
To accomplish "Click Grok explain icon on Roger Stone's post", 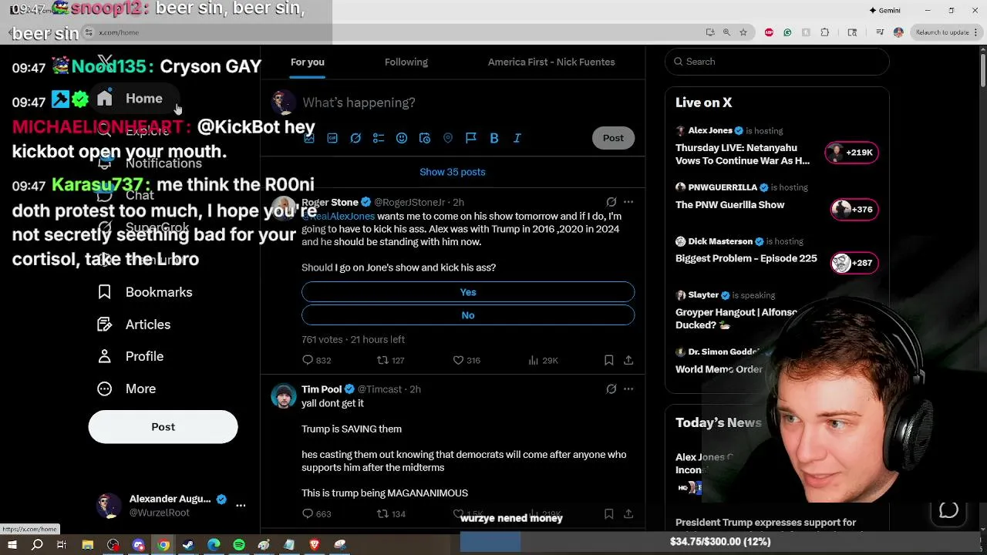I will coord(611,202).
